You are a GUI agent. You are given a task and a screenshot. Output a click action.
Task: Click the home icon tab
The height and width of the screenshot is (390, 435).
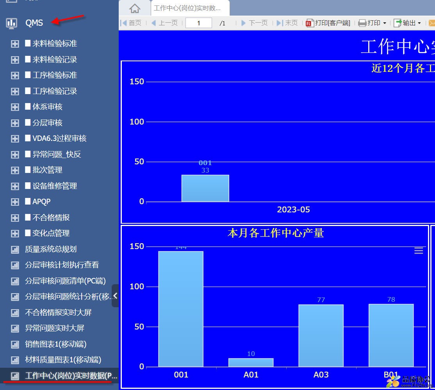(x=135, y=8)
